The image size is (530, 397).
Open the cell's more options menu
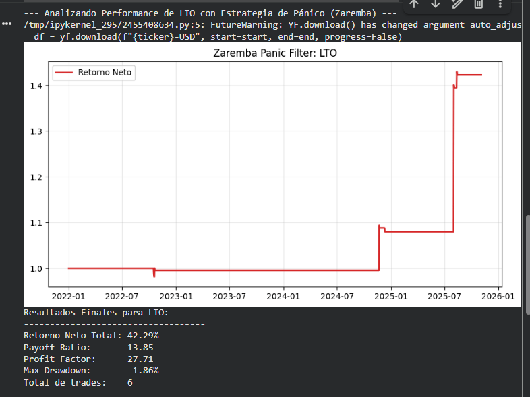[x=500, y=4]
